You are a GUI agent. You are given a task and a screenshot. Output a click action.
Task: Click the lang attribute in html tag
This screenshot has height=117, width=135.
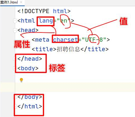(x=46, y=21)
